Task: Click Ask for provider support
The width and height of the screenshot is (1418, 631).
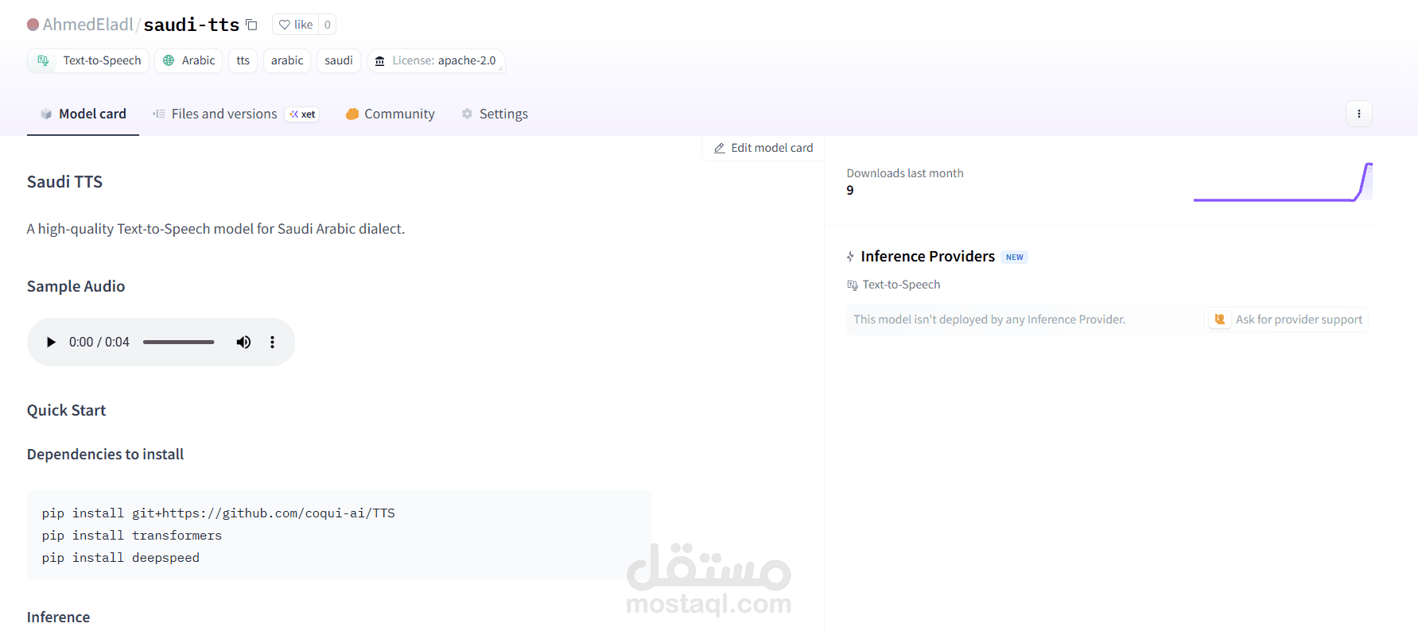Action: [x=1288, y=319]
